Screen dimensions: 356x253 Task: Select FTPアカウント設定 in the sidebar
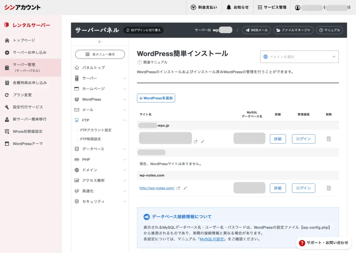click(96, 130)
